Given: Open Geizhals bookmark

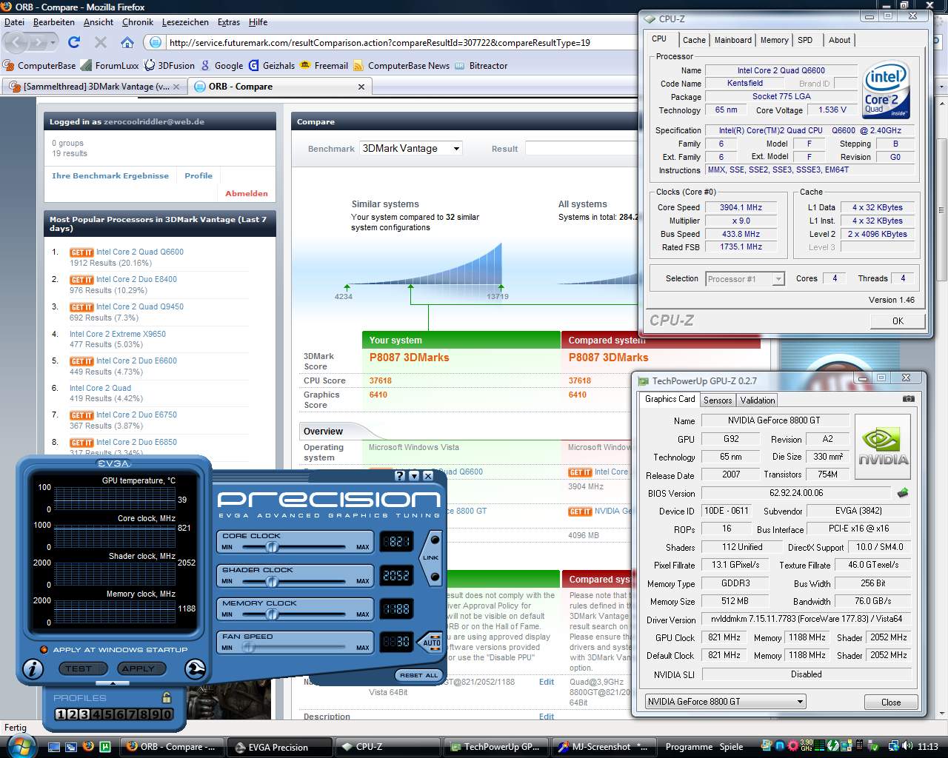Looking at the screenshot, I should [272, 65].
